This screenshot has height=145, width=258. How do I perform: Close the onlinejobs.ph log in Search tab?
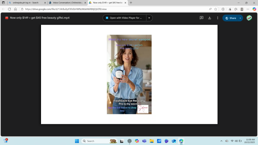[x=45, y=3]
